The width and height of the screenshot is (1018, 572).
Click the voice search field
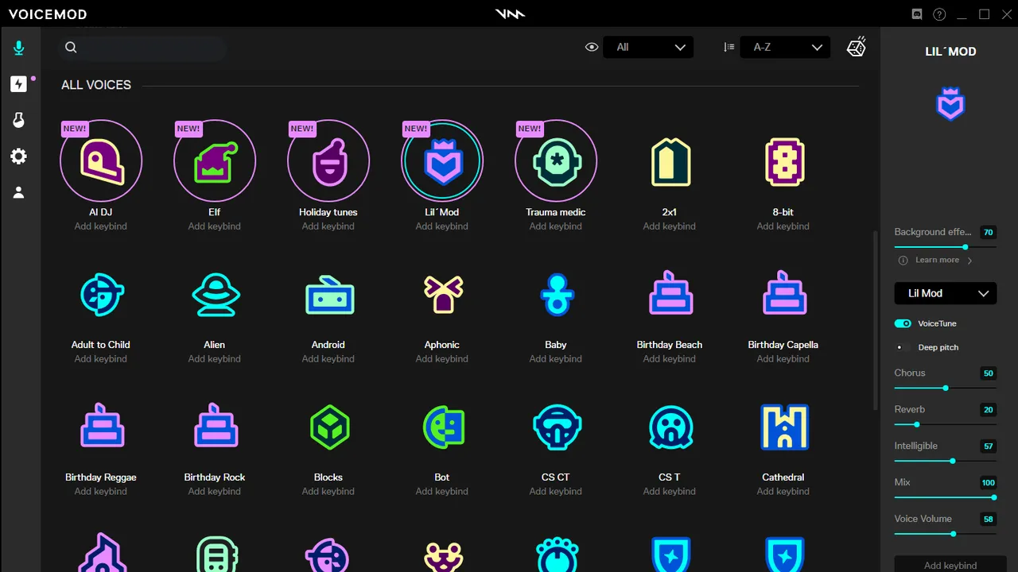(144, 48)
